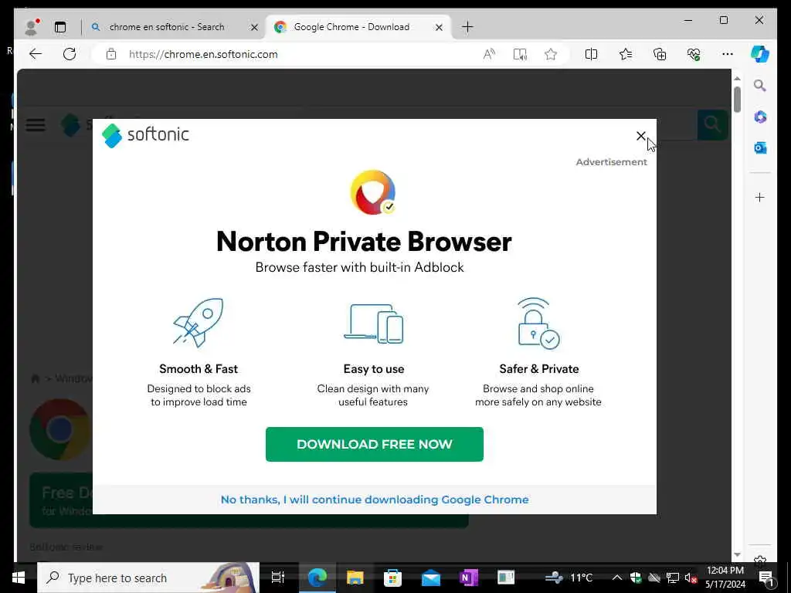Close the Norton advertisement popup
Viewport: 791px width, 593px height.
[x=640, y=136]
